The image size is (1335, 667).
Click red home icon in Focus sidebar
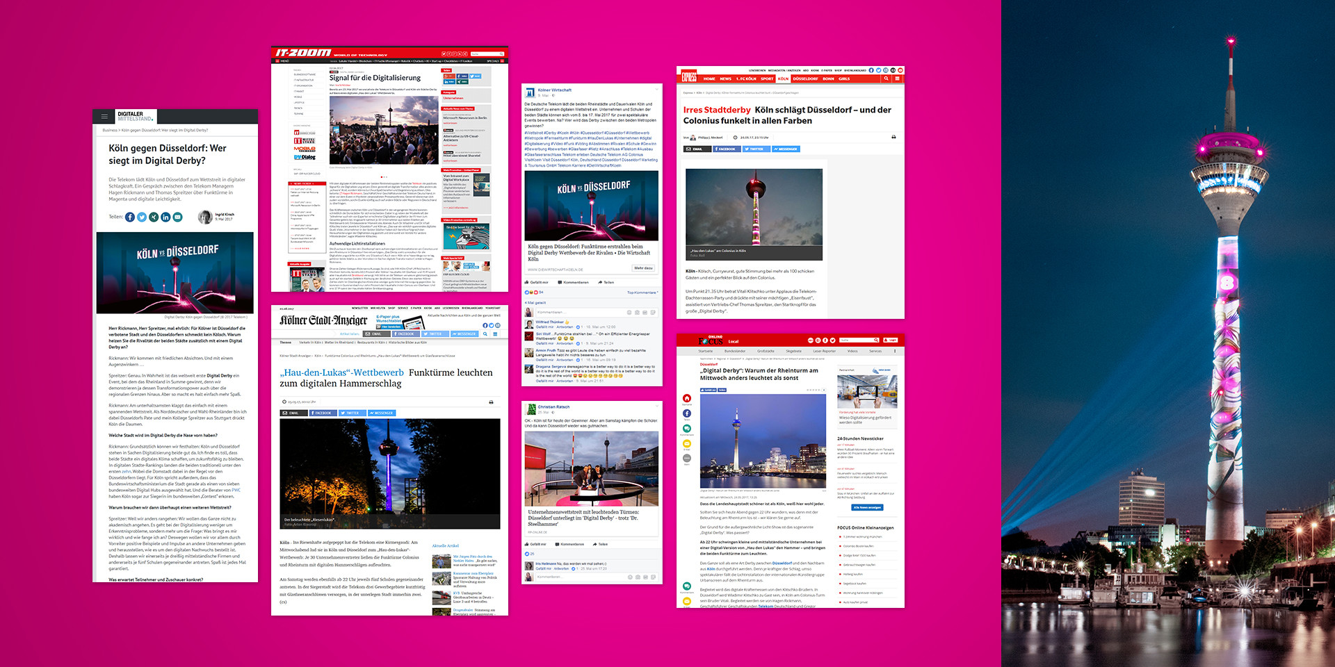pyautogui.click(x=687, y=398)
